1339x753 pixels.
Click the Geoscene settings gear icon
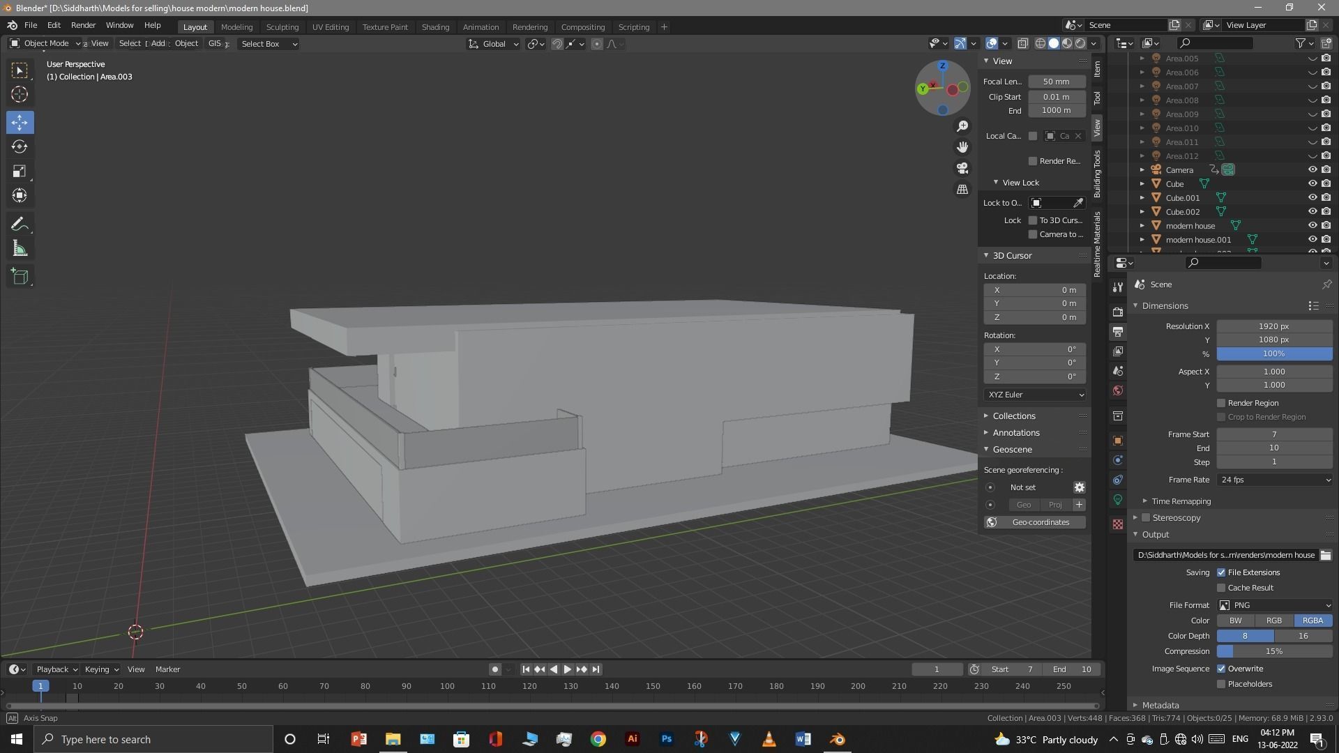click(x=1079, y=487)
